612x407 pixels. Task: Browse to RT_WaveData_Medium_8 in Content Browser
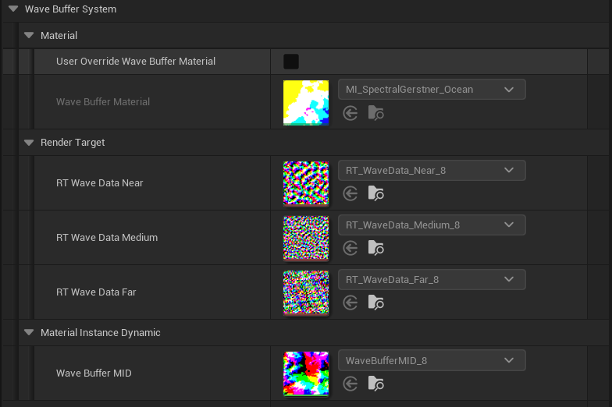pyautogui.click(x=375, y=248)
